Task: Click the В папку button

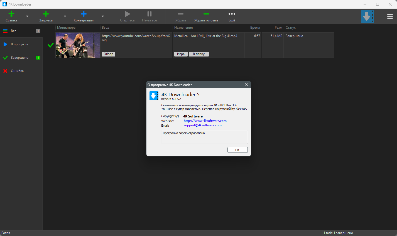Action: tap(199, 54)
